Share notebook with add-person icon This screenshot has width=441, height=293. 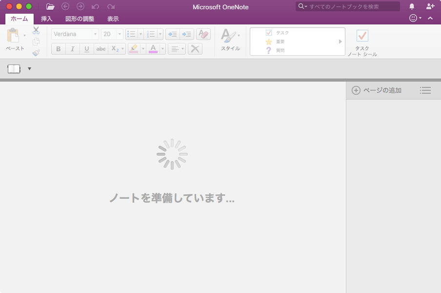(430, 6)
